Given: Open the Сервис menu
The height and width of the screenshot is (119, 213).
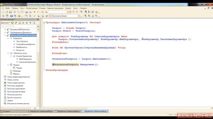Looking at the screenshot, I should pyautogui.click(x=68, y=8).
